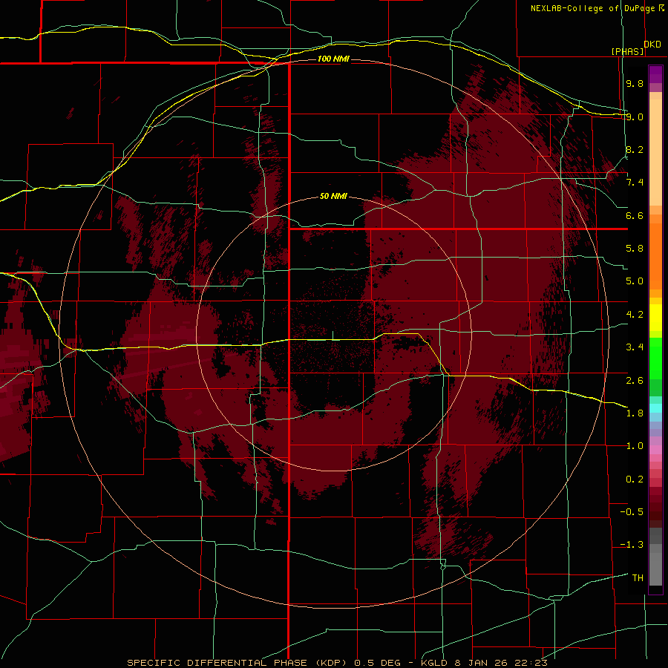Click the 8.2 value on the color scale

click(x=635, y=149)
